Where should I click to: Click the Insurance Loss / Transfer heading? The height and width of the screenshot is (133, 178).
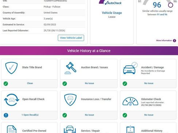(x=96, y=99)
